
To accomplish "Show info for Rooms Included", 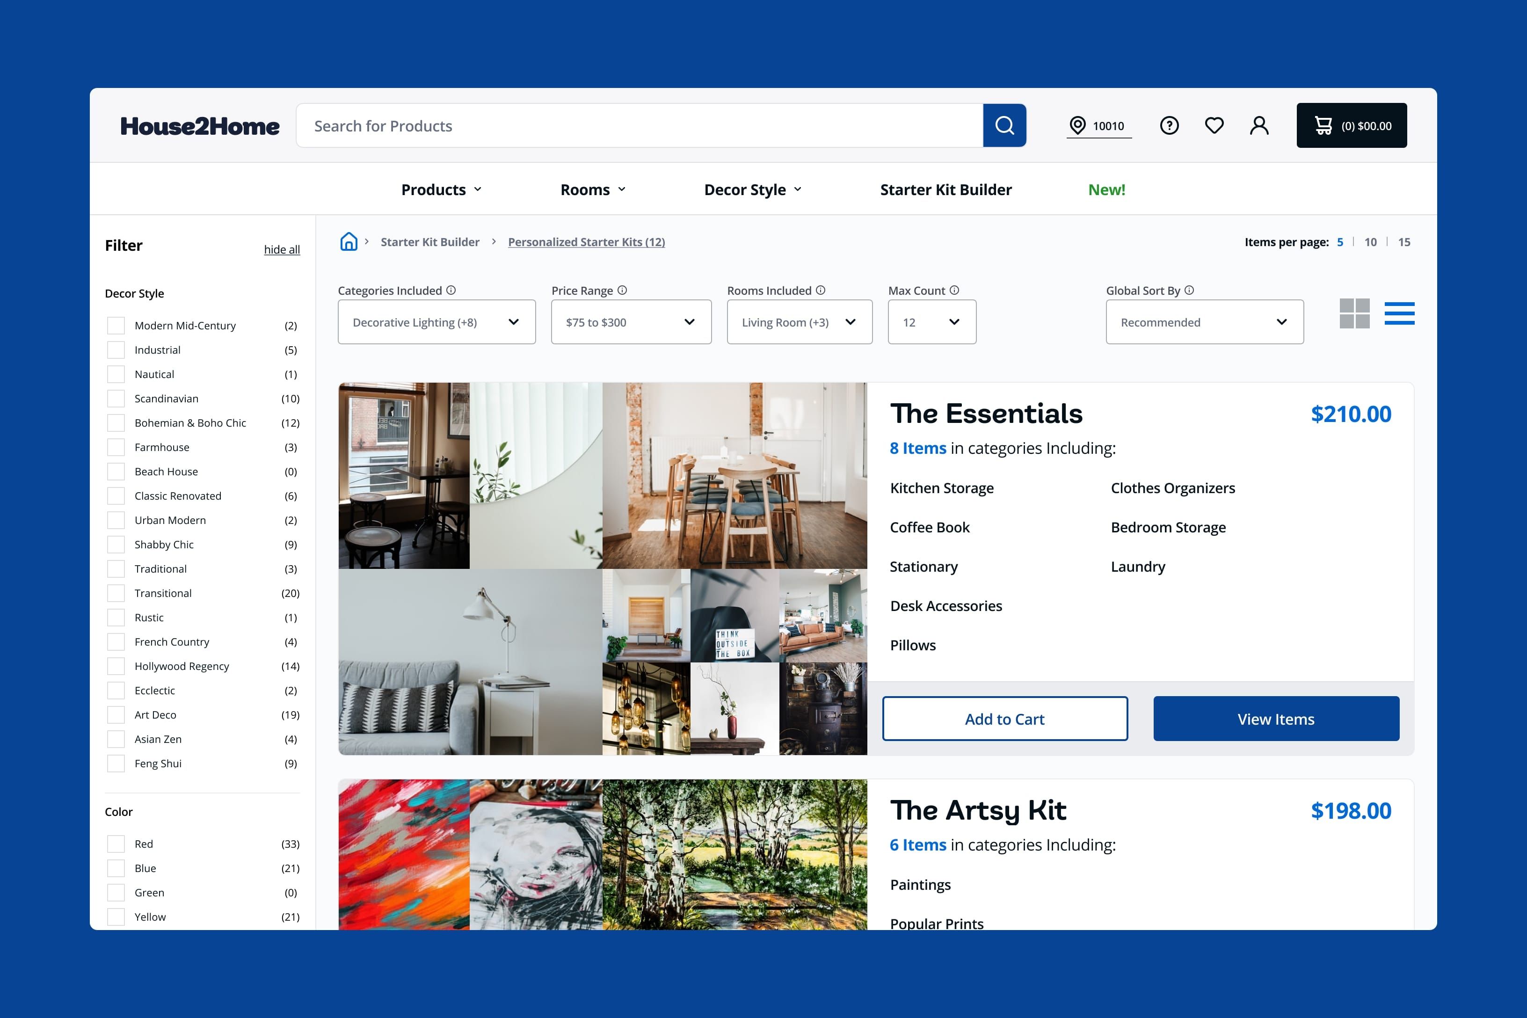I will pyautogui.click(x=821, y=290).
